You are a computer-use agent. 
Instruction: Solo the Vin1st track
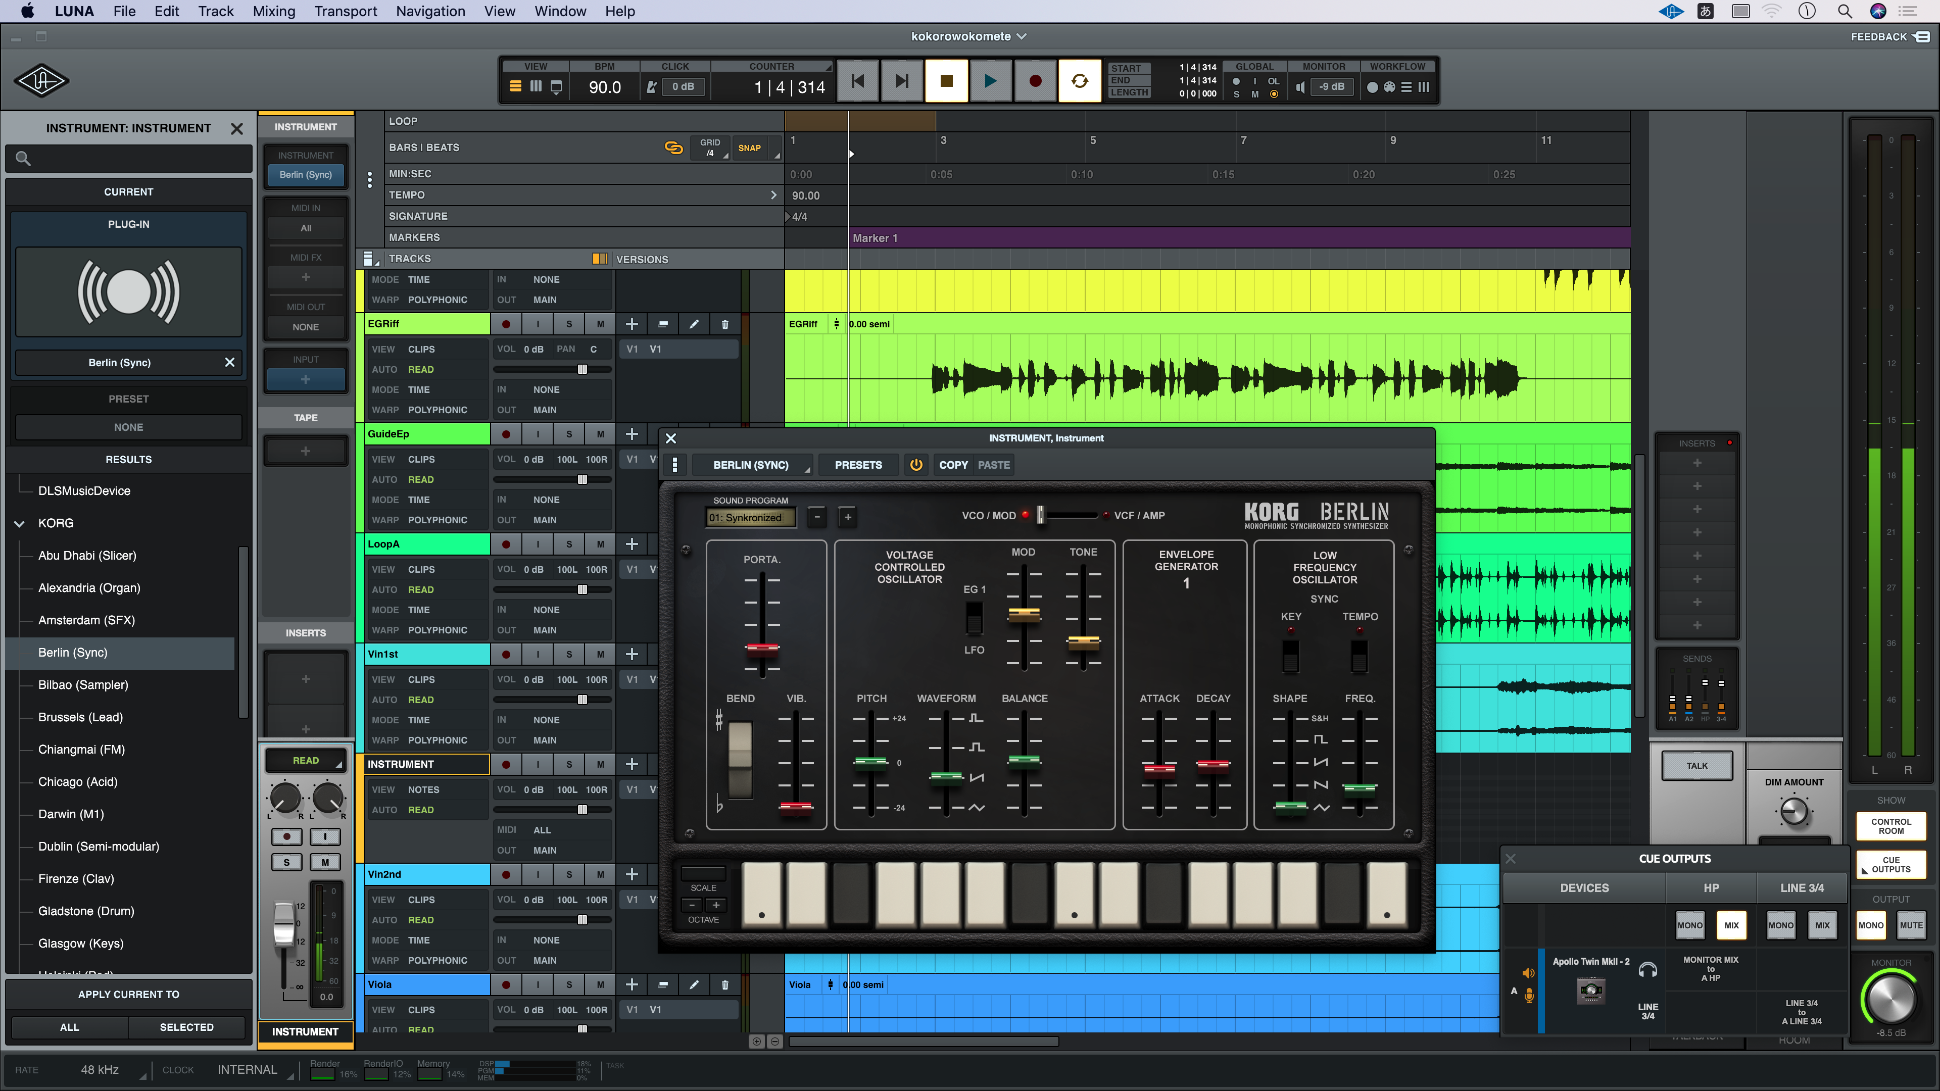(x=568, y=654)
